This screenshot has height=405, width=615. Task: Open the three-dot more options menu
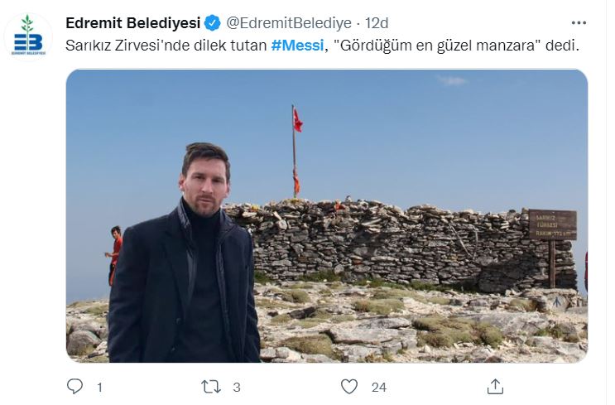[579, 23]
